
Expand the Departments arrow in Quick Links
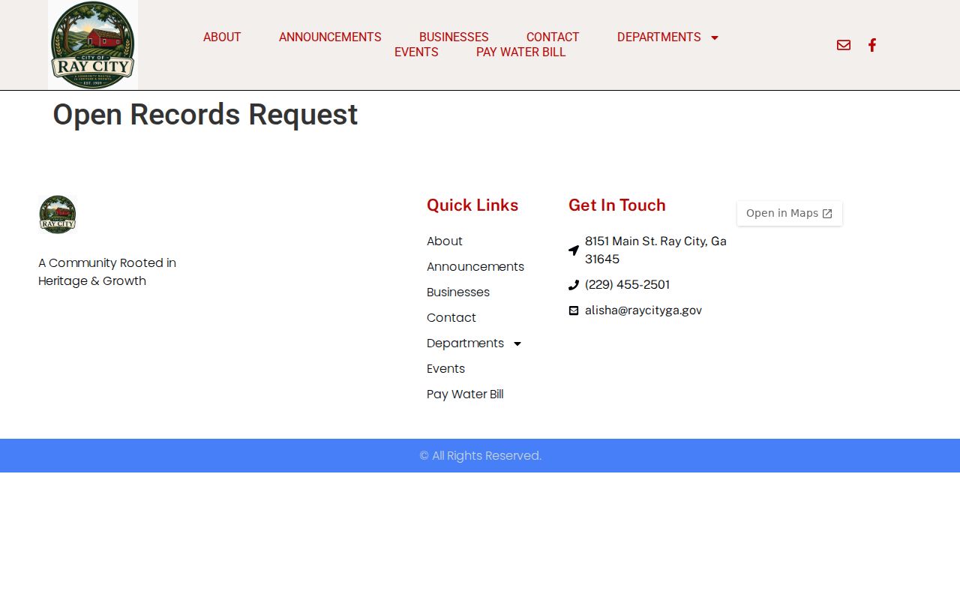click(x=517, y=343)
